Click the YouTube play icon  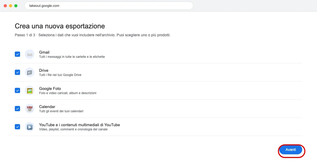[x=30, y=127]
